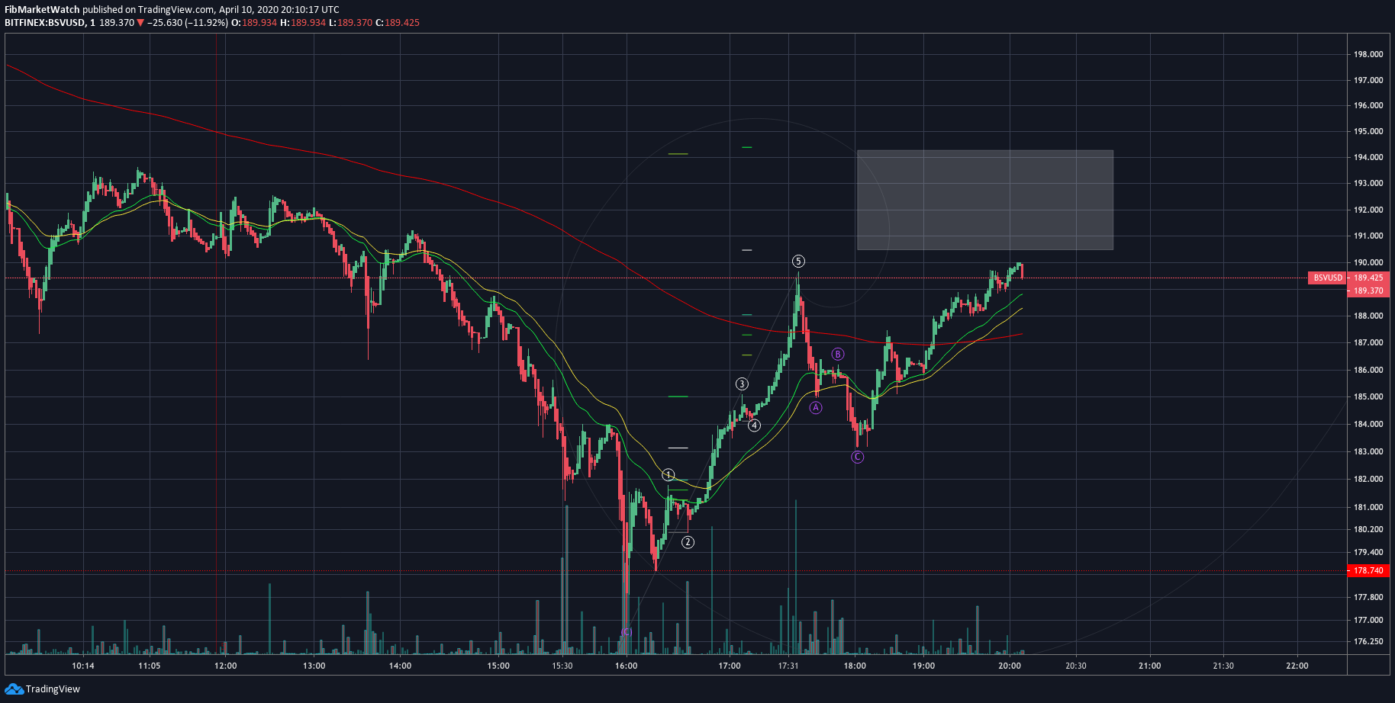Click the 194.000 price axis label
The width and height of the screenshot is (1395, 703).
click(x=1368, y=157)
